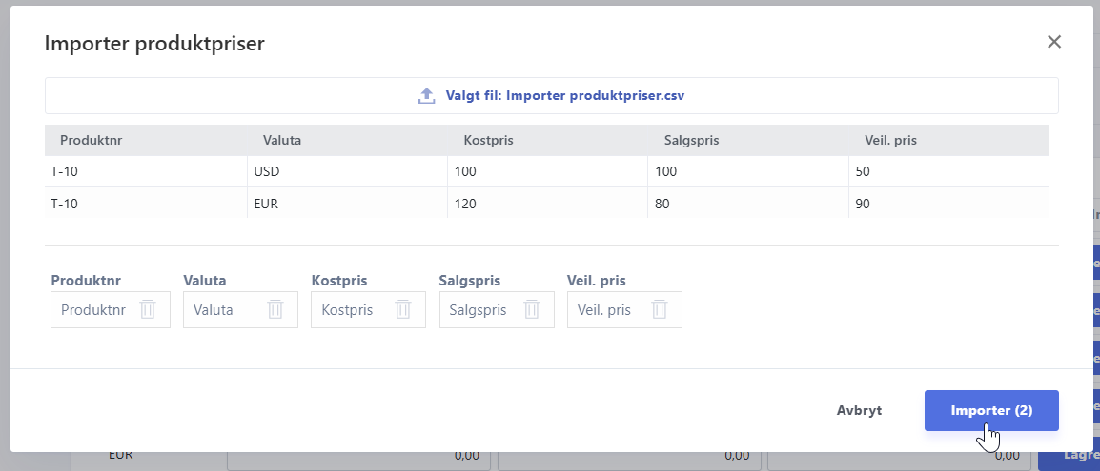
Task: Cancel the import with Avbryt
Action: click(x=859, y=411)
